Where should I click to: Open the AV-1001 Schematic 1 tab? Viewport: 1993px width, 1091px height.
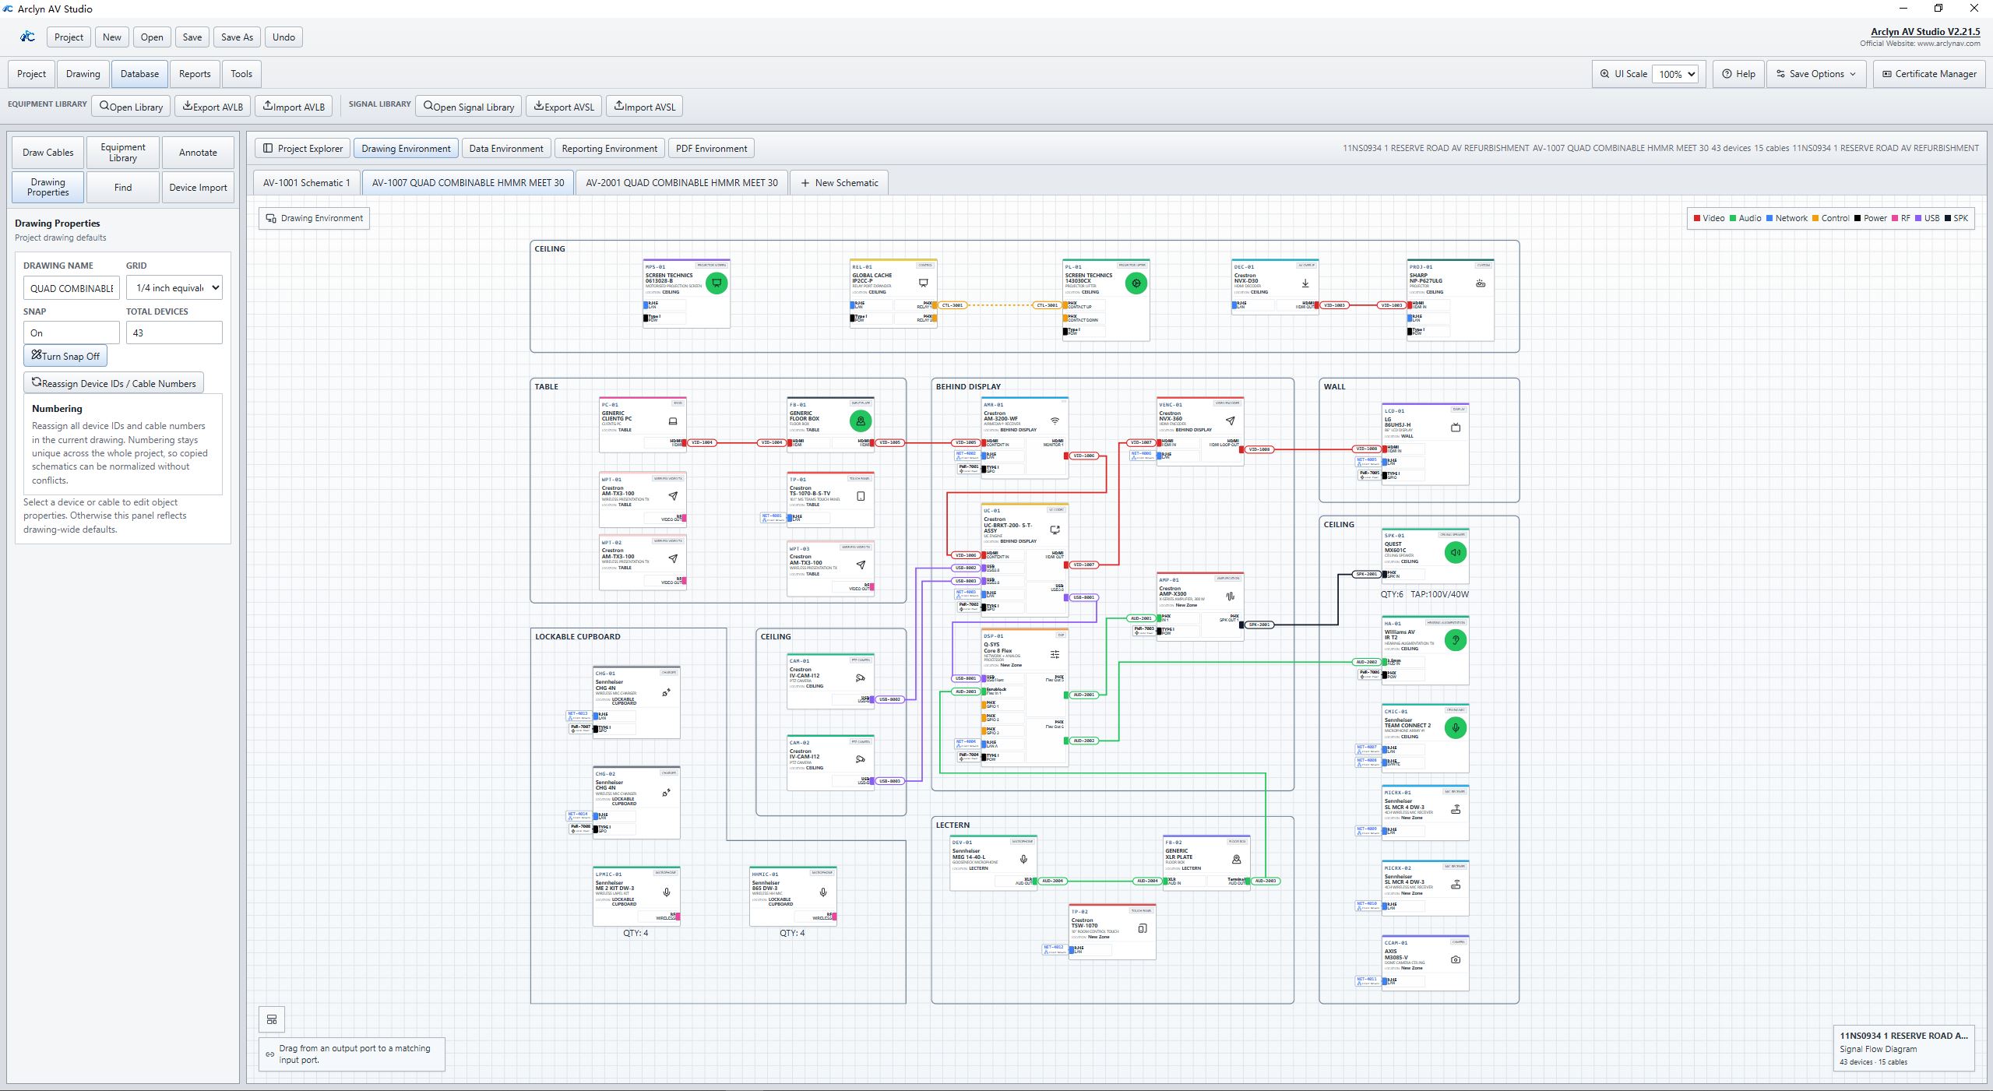coord(307,182)
